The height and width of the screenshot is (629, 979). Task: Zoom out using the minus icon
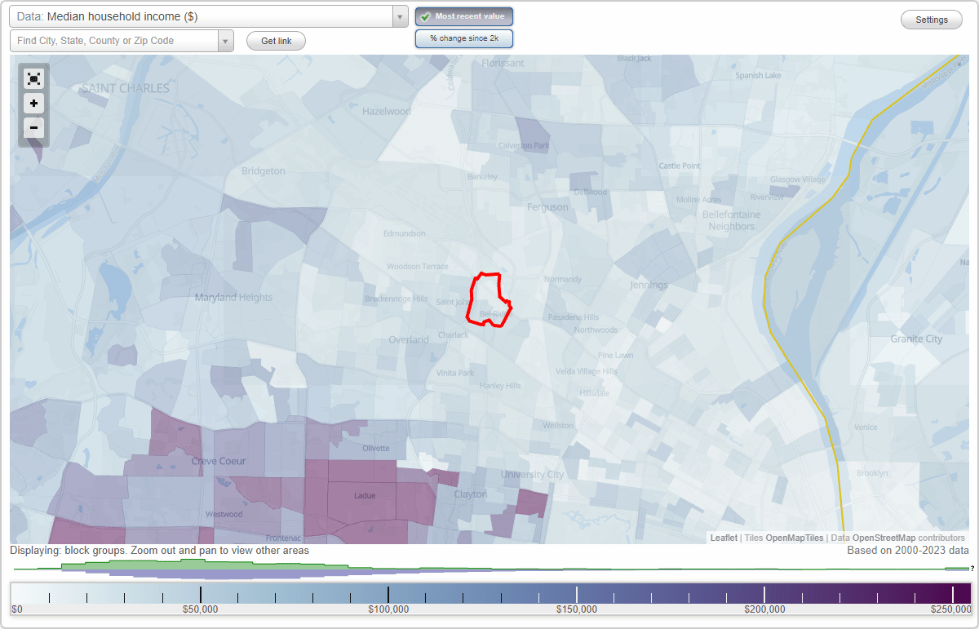click(33, 128)
